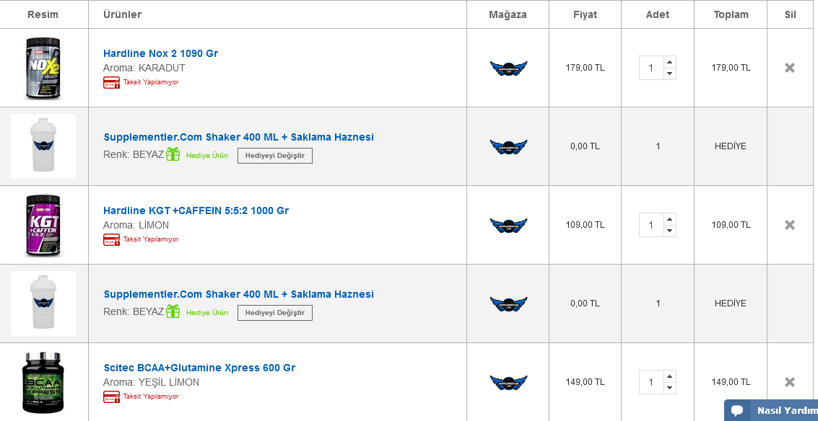Increase Hardline KGT+CAFFEIN quantity arrow

click(669, 219)
